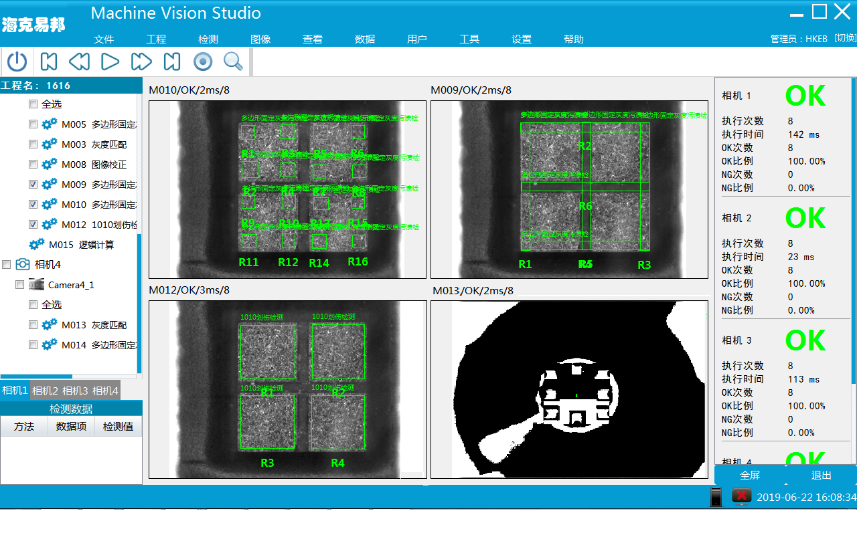Tick the 相机4 camera checkbox
This screenshot has height=535, width=857.
coord(7,264)
